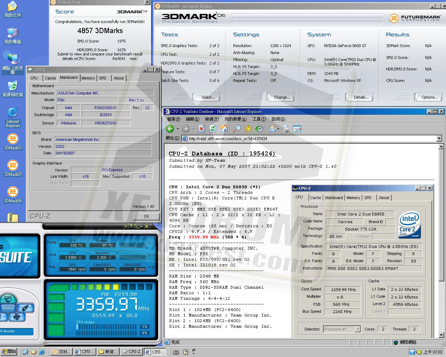446x357 pixels.
Task: Click the Details... button under System
Action: click(x=361, y=97)
